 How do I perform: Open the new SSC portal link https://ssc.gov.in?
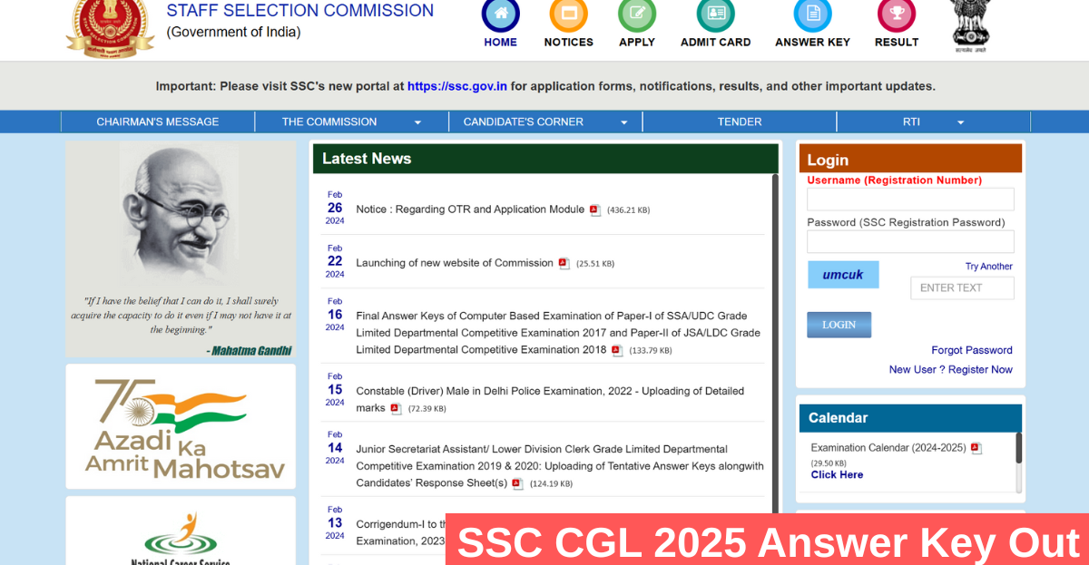tap(456, 86)
